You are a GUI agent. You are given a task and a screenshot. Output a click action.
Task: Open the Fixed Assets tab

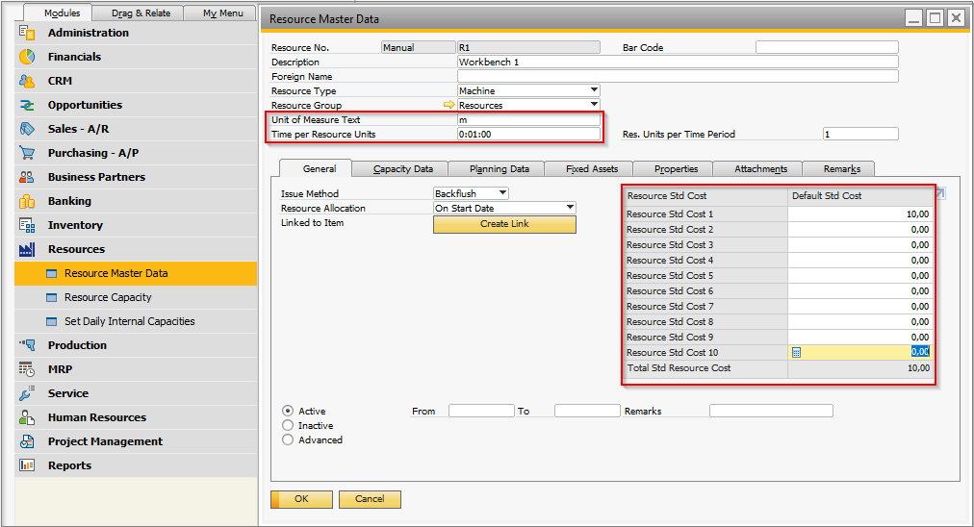click(591, 169)
